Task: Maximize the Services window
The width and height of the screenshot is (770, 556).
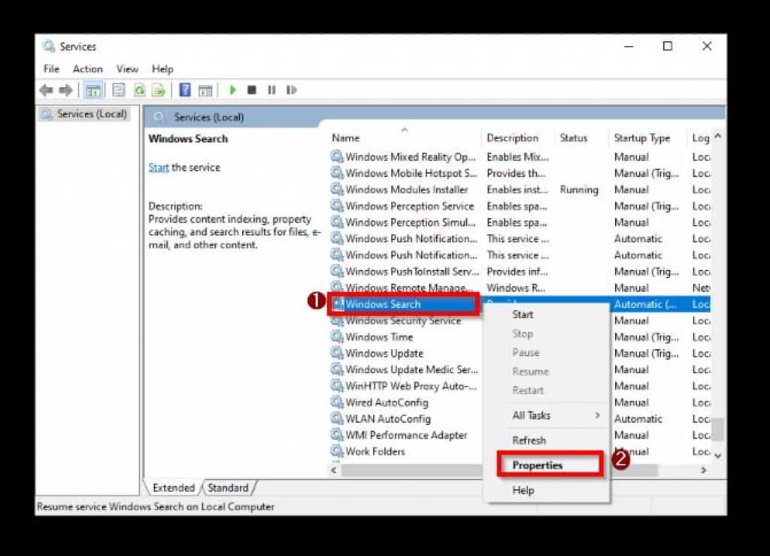Action: coord(668,46)
